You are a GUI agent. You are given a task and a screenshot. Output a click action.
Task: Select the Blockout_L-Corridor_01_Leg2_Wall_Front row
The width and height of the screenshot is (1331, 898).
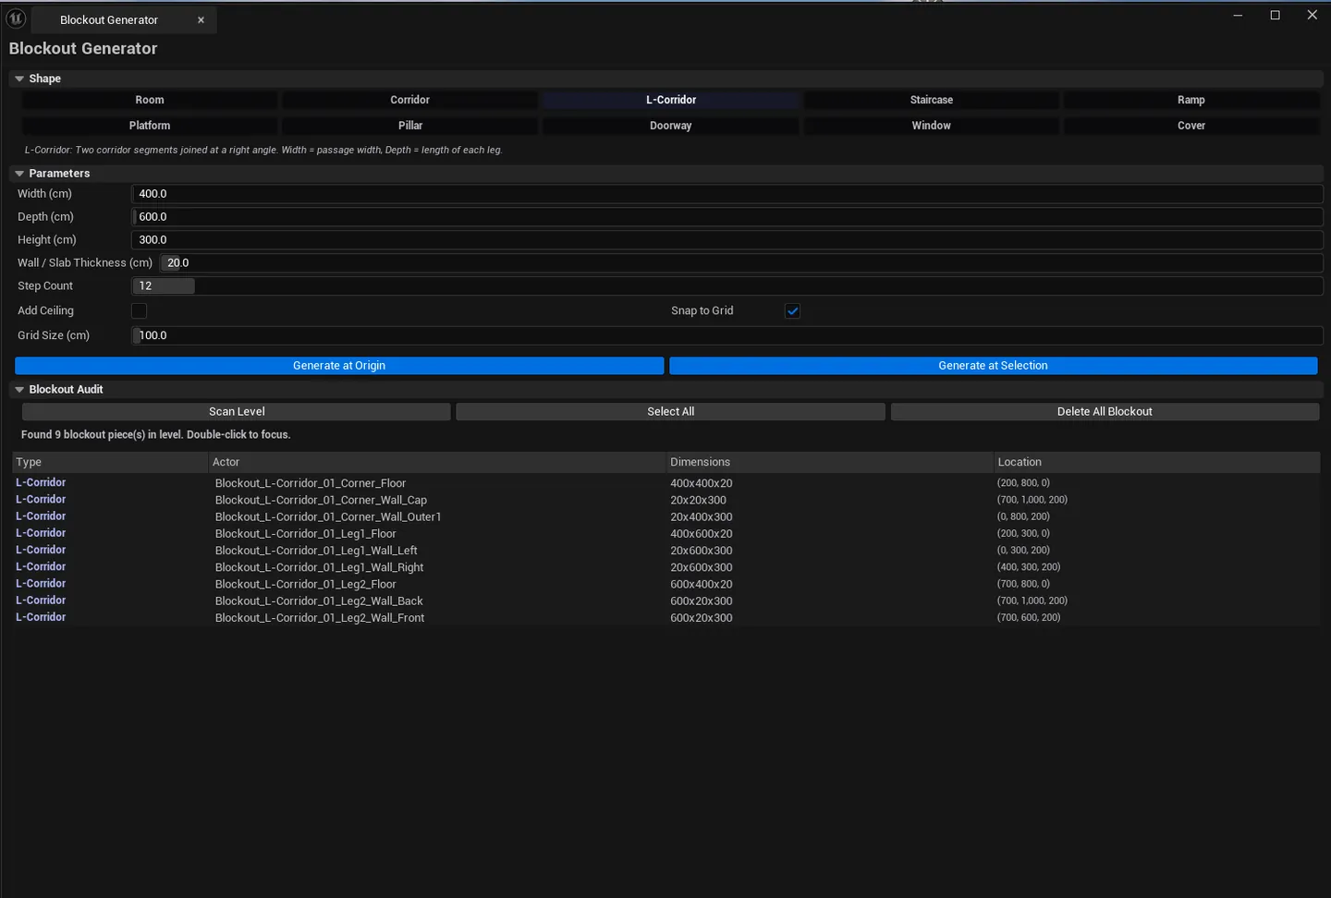pyautogui.click(x=665, y=618)
